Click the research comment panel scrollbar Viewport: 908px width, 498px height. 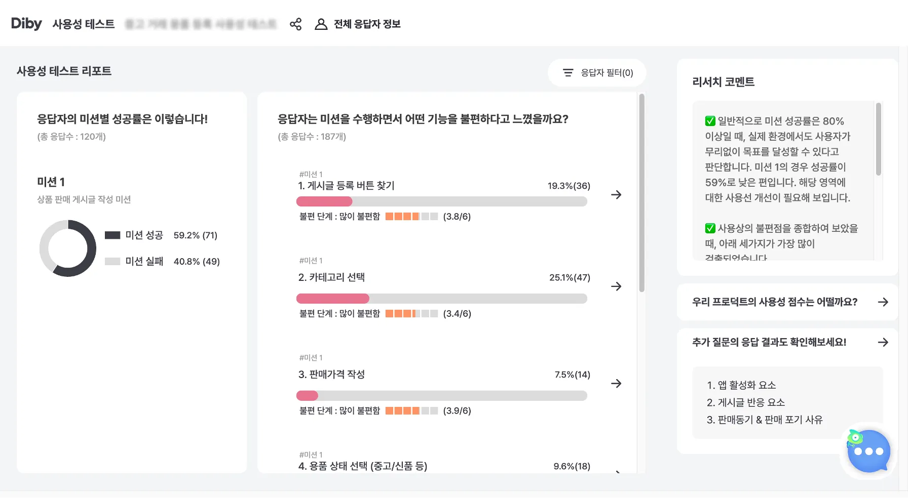[879, 139]
